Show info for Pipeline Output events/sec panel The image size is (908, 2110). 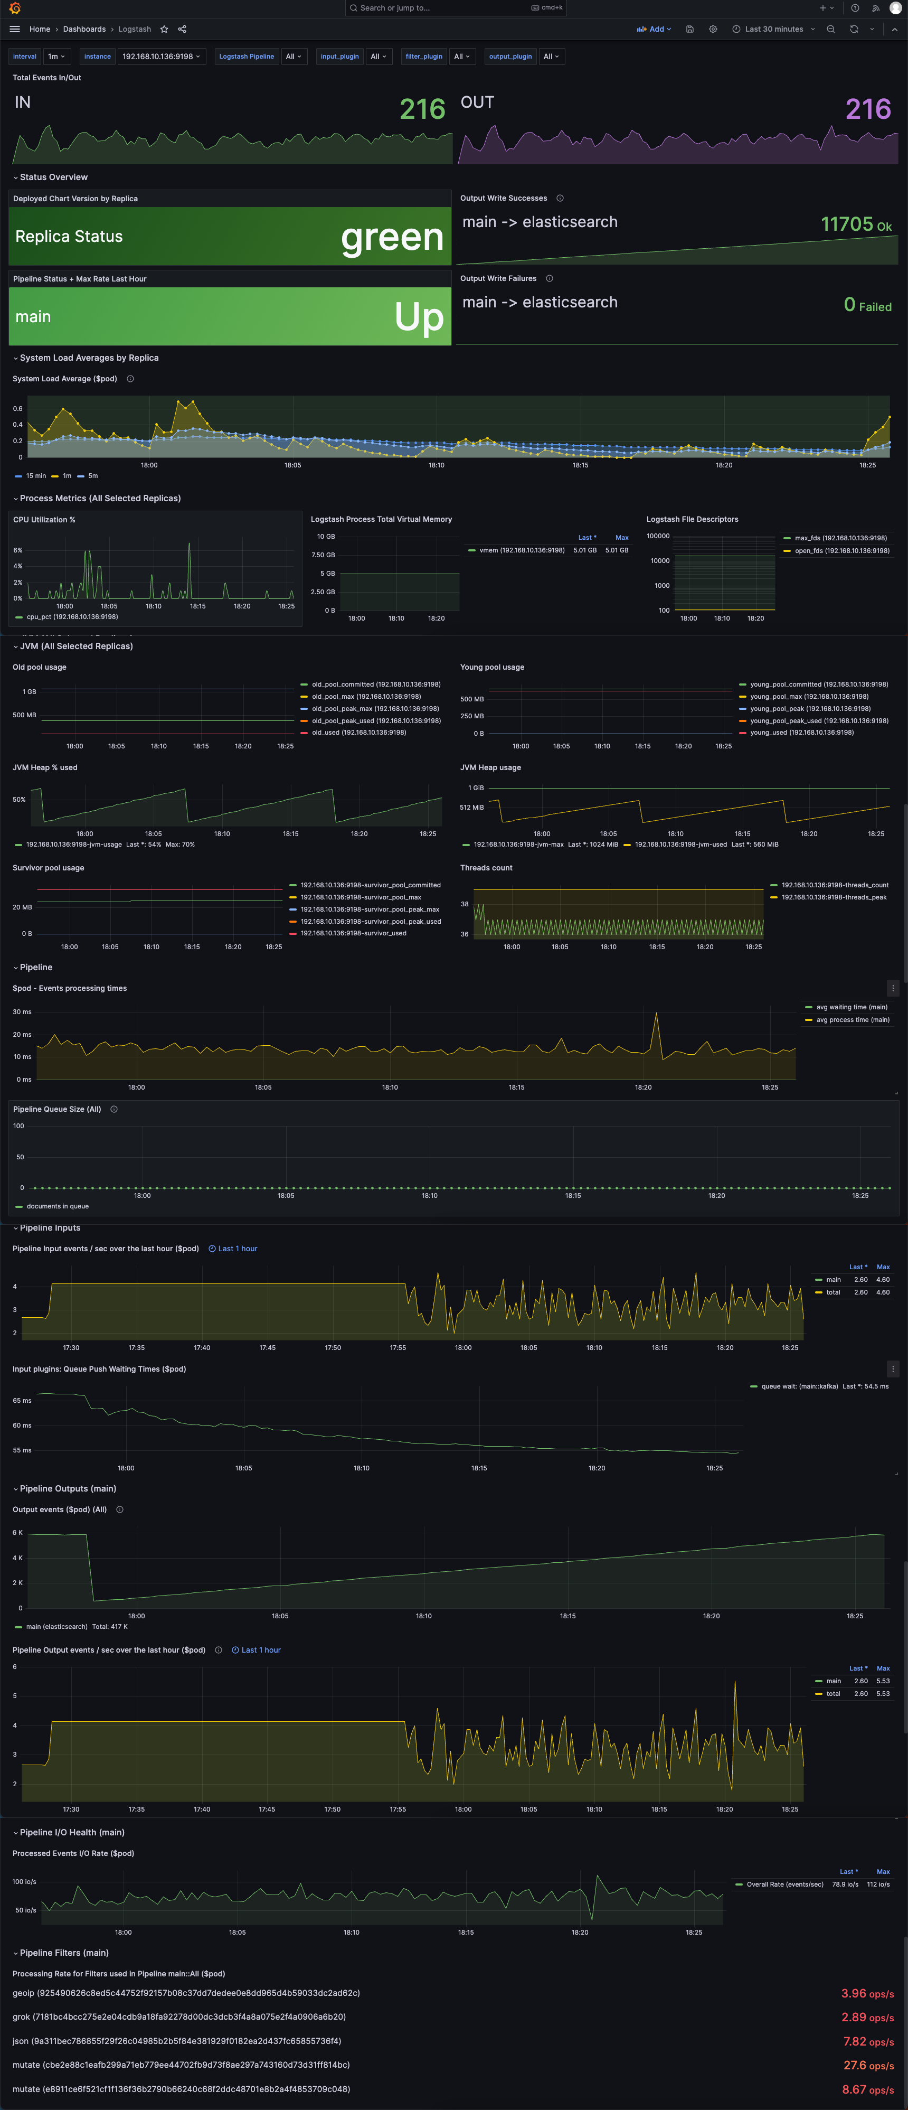(x=219, y=1649)
